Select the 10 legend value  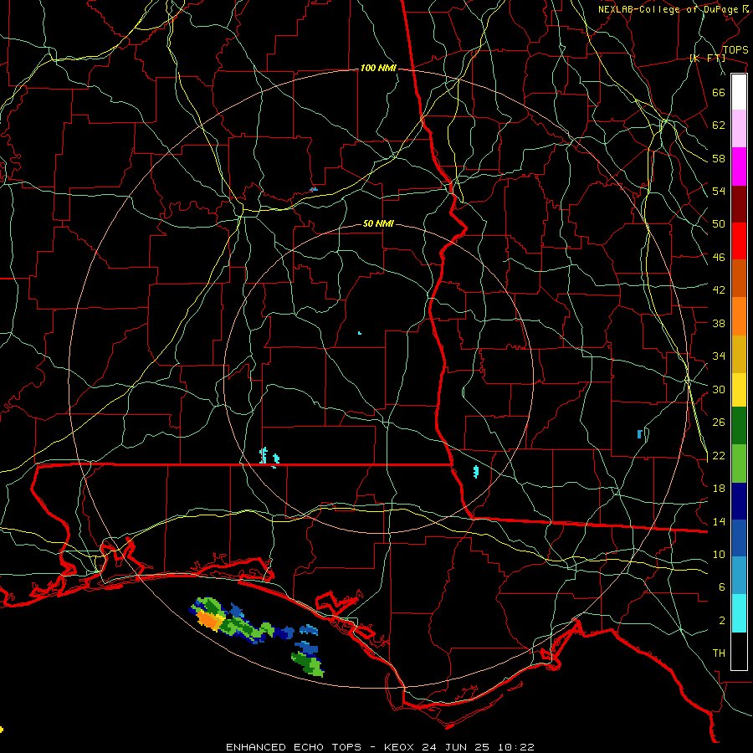[x=719, y=555]
